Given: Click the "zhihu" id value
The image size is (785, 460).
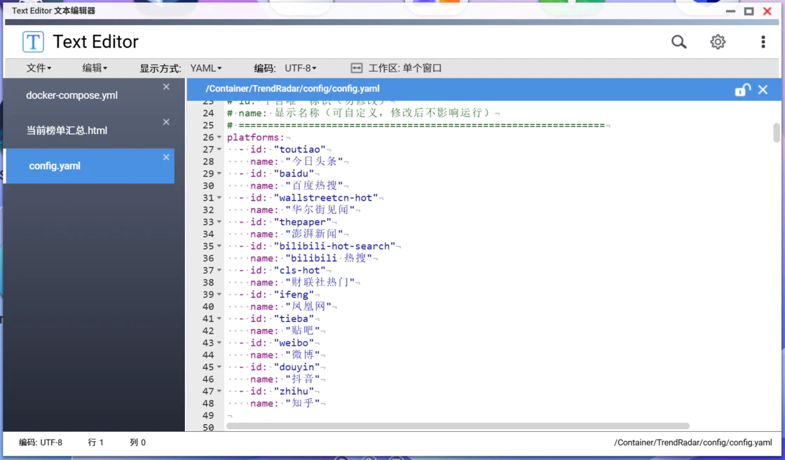Looking at the screenshot, I should point(294,391).
